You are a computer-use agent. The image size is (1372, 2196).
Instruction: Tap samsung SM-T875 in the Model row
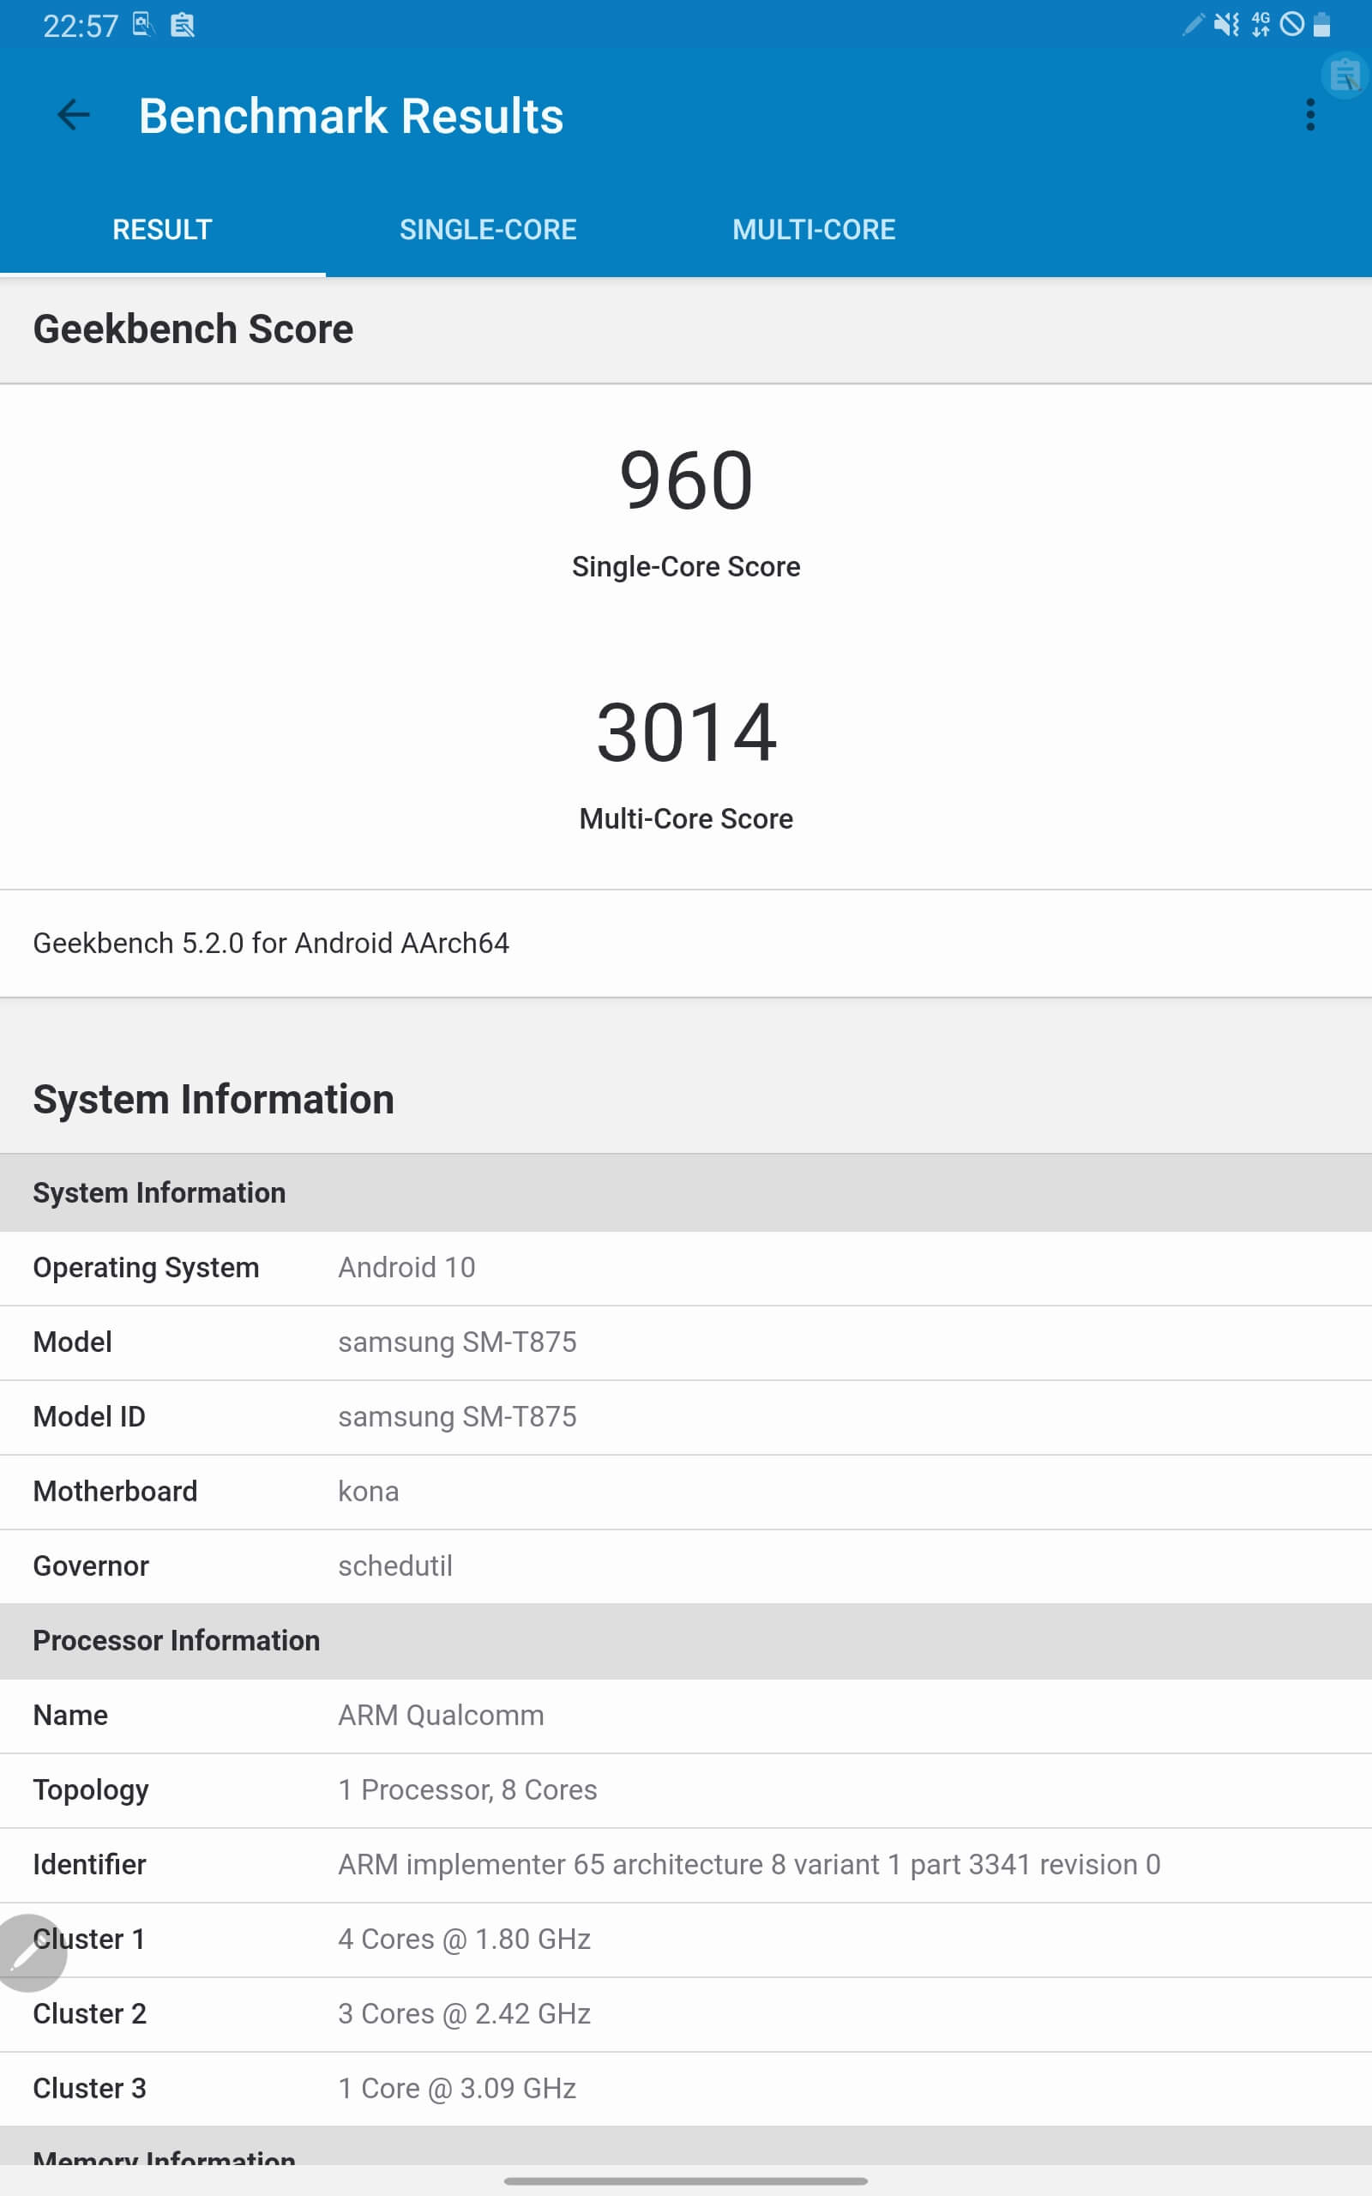pos(457,1342)
